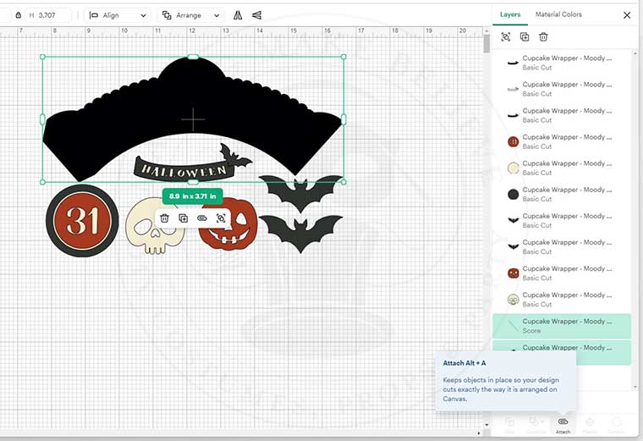Switch to the Material Colors tab
643x441 pixels.
pos(558,14)
